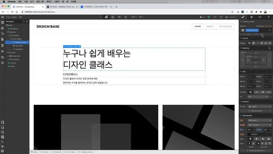Set display to block
273x154 pixels.
[x=249, y=43]
